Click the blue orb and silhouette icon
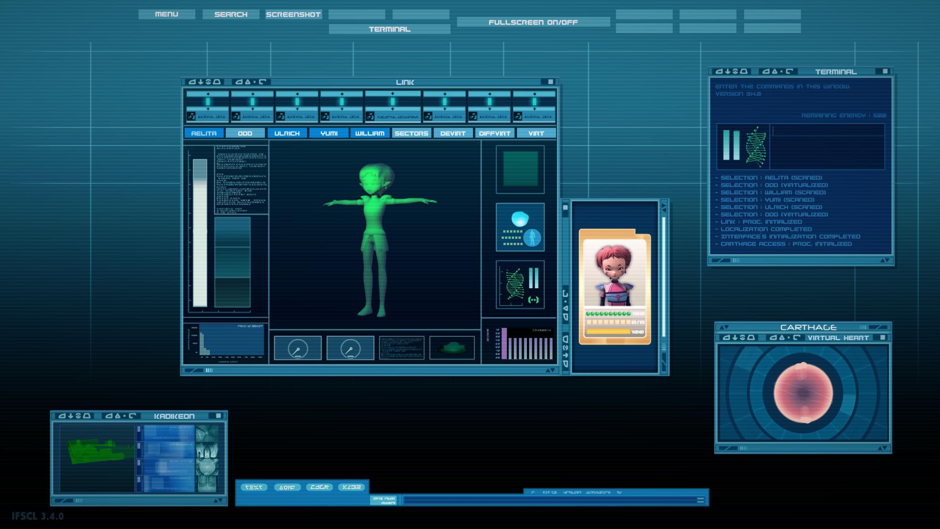Image resolution: width=940 pixels, height=529 pixels. [x=520, y=227]
